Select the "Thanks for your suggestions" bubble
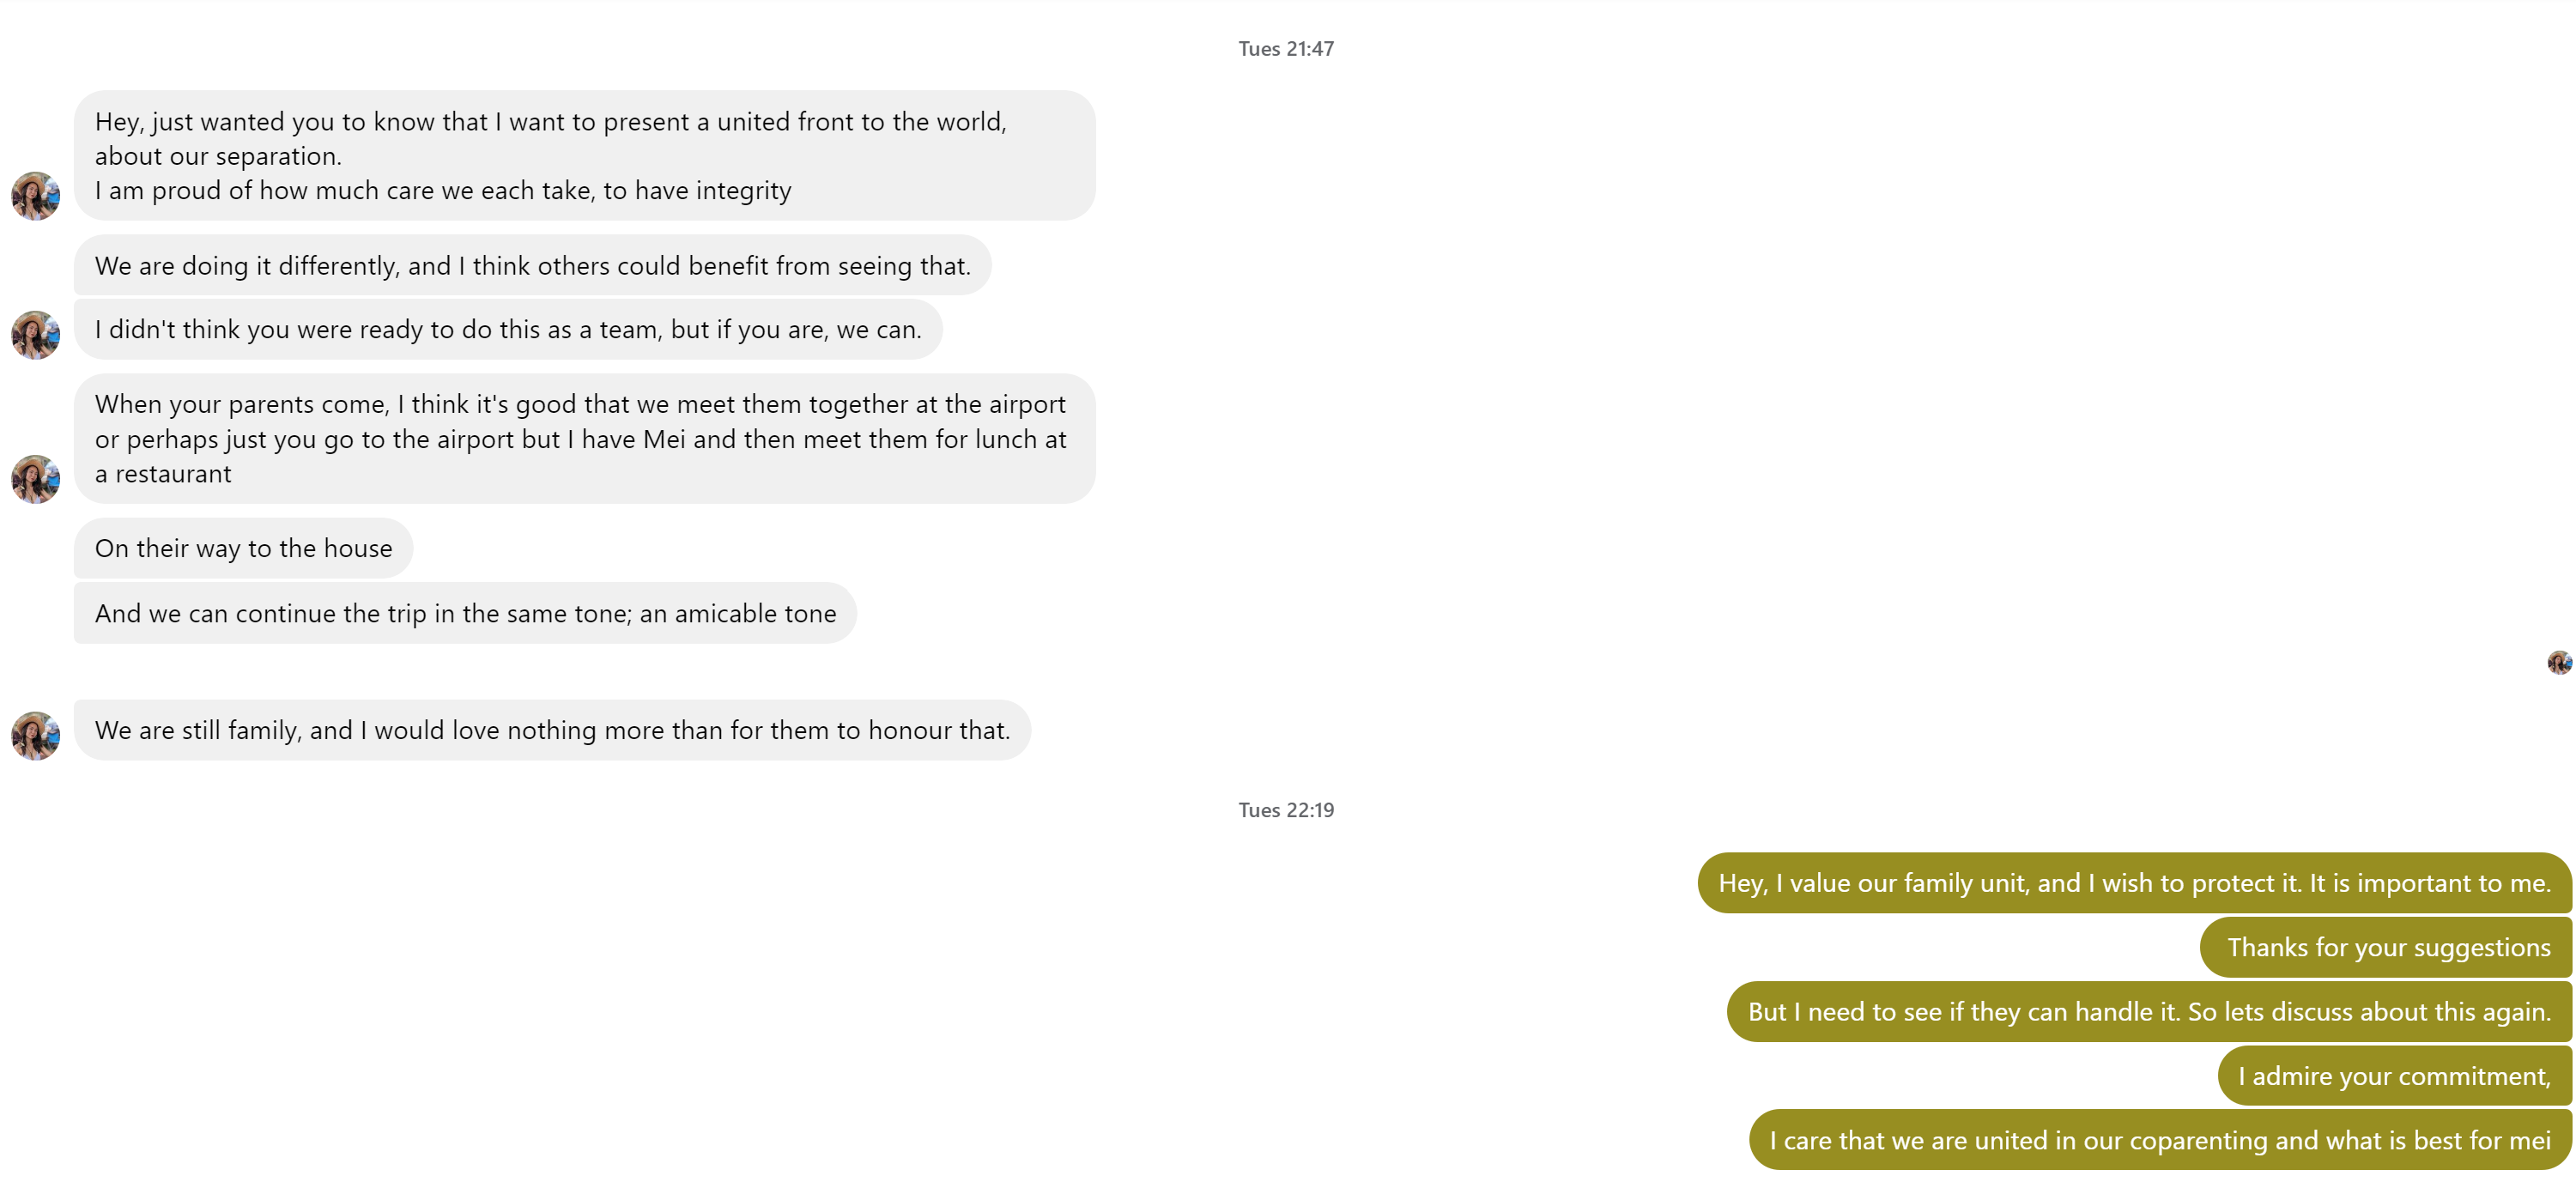The width and height of the screenshot is (2576, 1182). pyautogui.click(x=2387, y=948)
